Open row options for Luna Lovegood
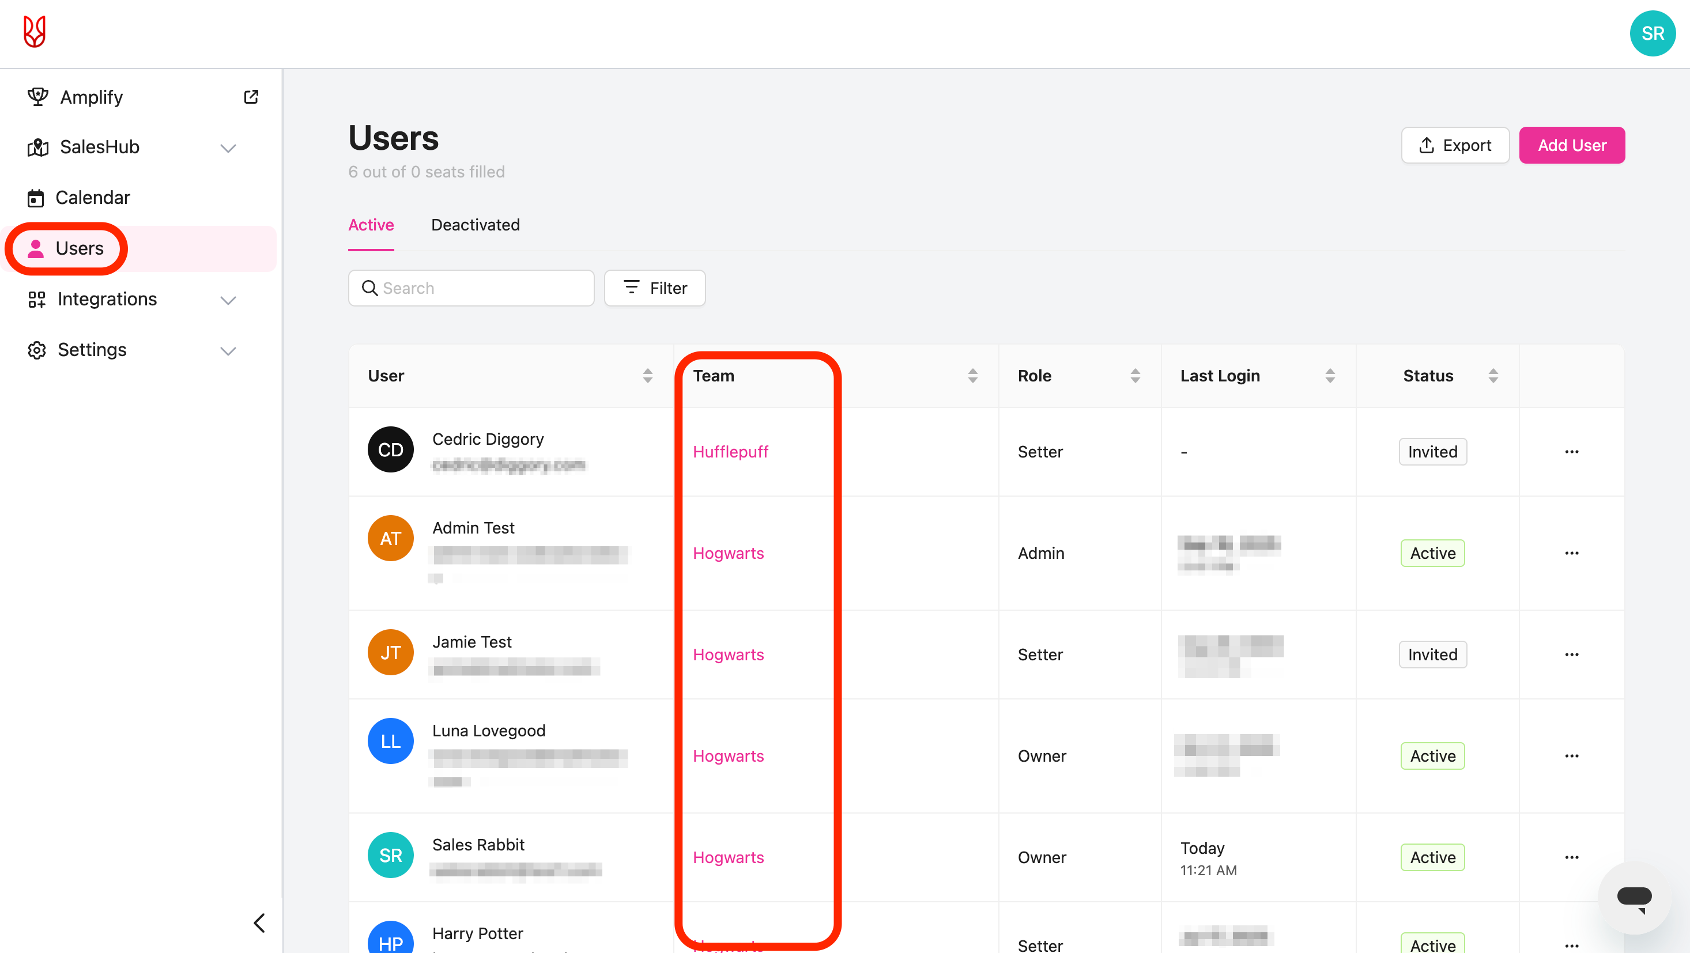1690x953 pixels. 1571,756
